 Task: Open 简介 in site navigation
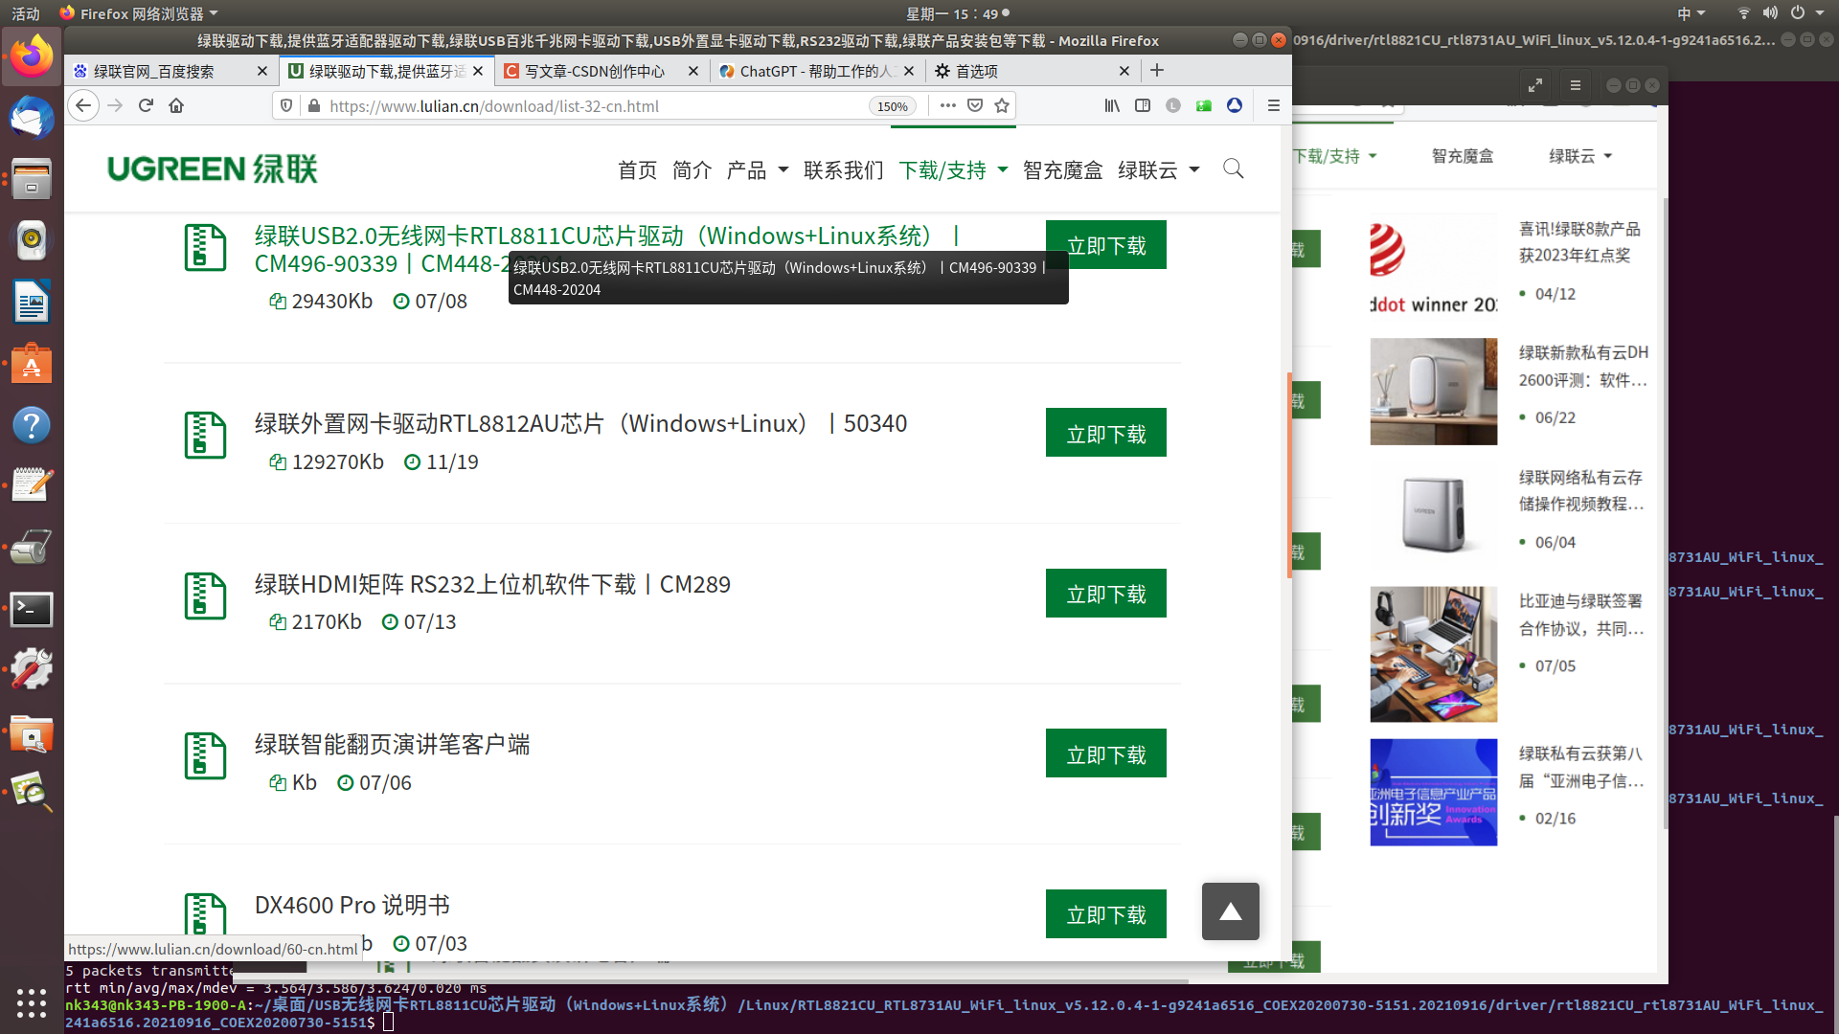(692, 170)
